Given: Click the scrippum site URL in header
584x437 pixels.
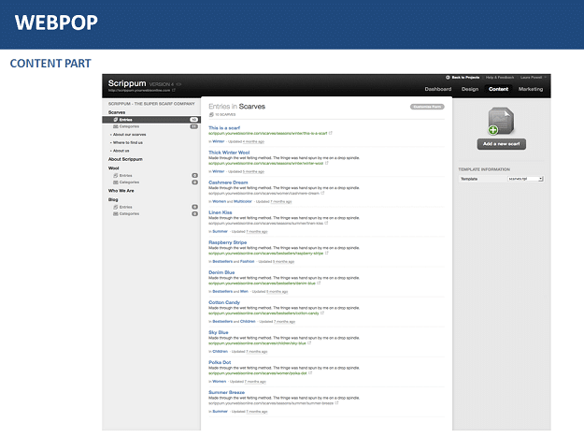Looking at the screenshot, I should click(x=139, y=90).
